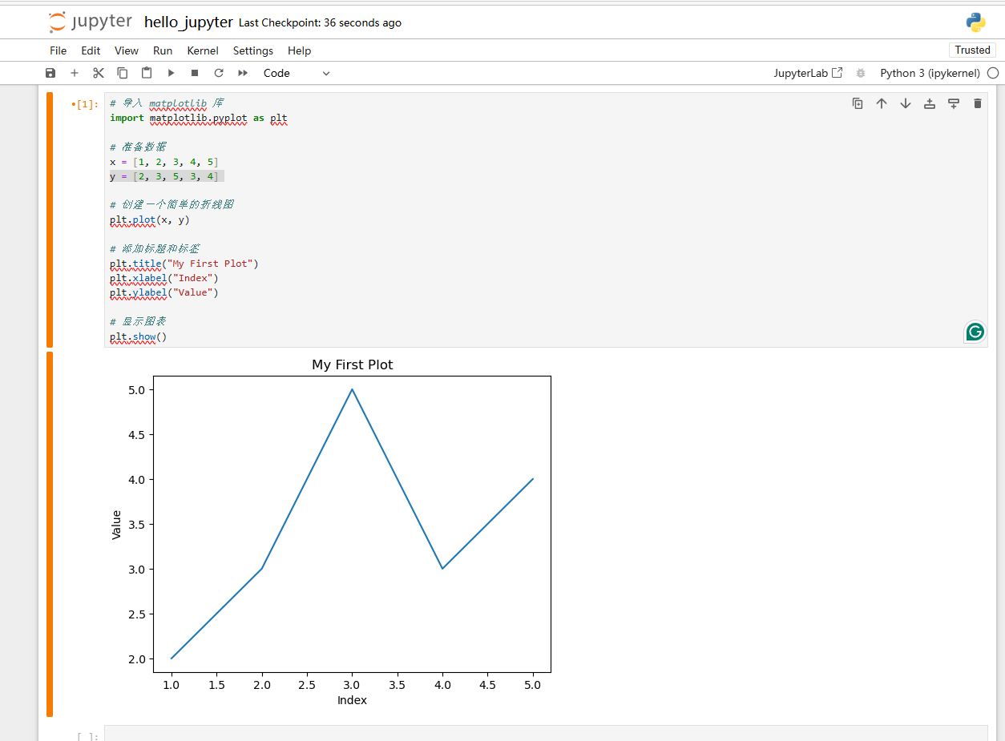Move the cell down with the arrow icon

pos(906,103)
